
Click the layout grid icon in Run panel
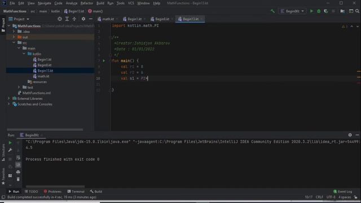click(10, 176)
